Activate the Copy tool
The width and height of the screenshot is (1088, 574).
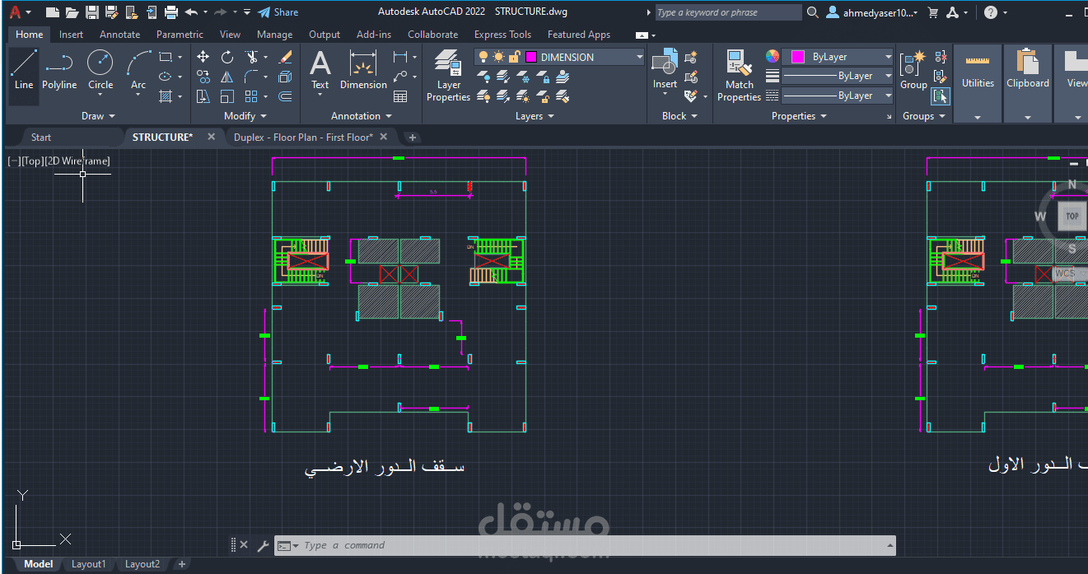(x=203, y=77)
